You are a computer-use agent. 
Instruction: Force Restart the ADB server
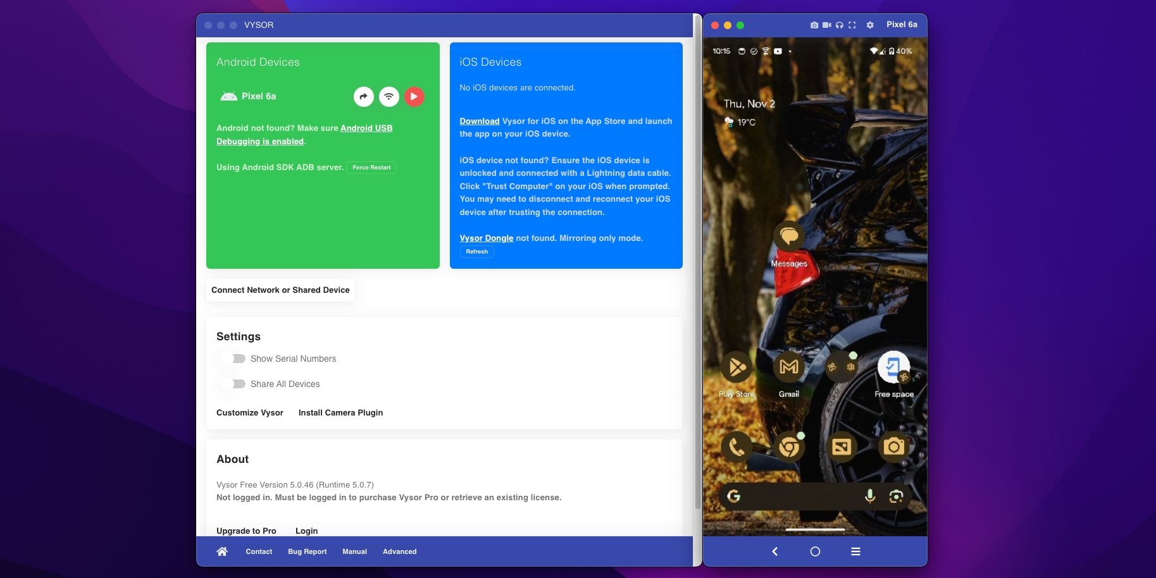(371, 167)
